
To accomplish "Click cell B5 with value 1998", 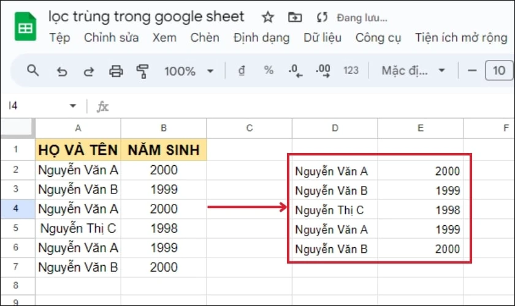I will (164, 228).
